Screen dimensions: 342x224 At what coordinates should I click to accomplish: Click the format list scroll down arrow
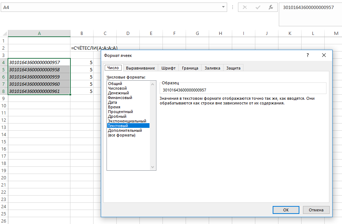[x=153, y=167]
